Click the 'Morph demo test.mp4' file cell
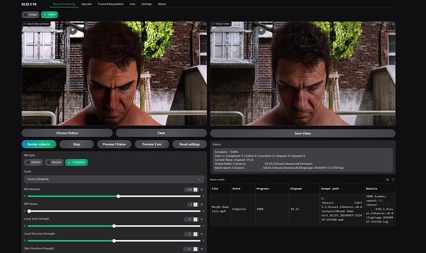Image resolution: width=426 pixels, height=253 pixels. (x=220, y=209)
